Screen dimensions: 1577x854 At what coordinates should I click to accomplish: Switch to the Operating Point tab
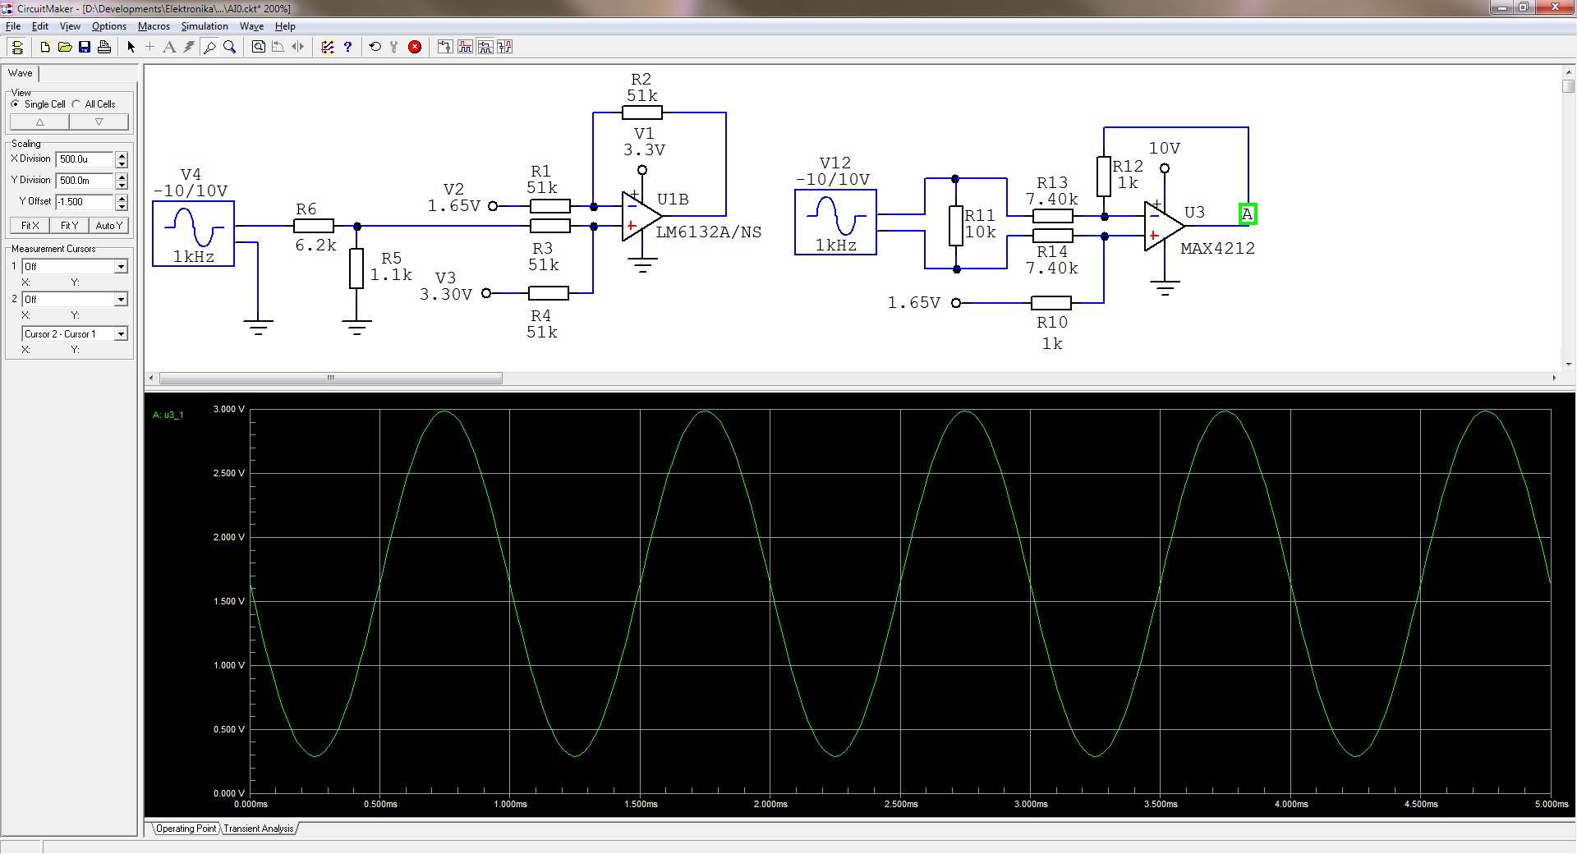(186, 829)
